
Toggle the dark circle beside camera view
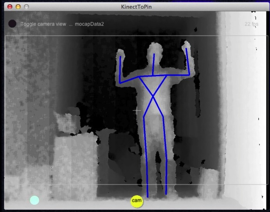click(12, 24)
